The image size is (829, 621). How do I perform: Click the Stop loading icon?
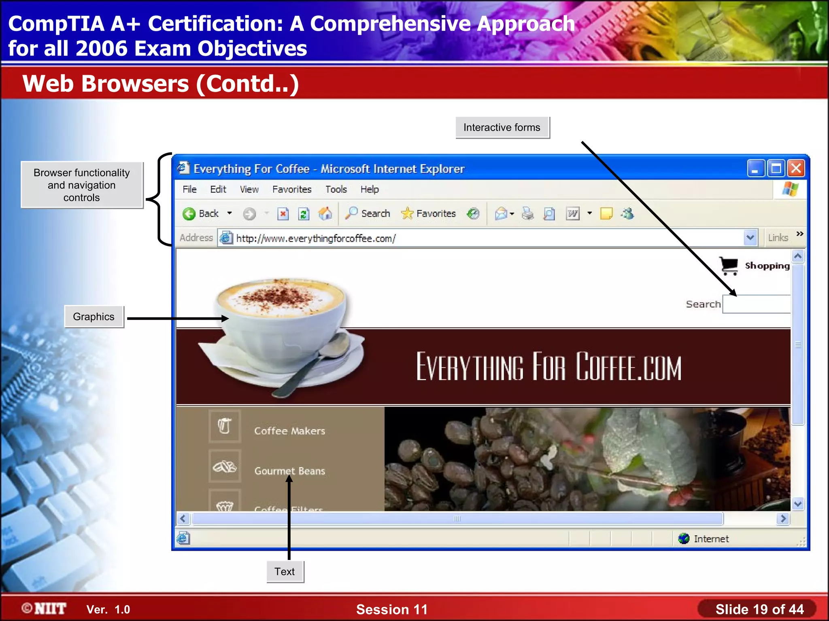[283, 213]
